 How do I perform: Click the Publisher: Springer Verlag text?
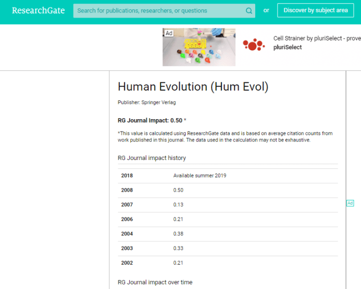(147, 103)
